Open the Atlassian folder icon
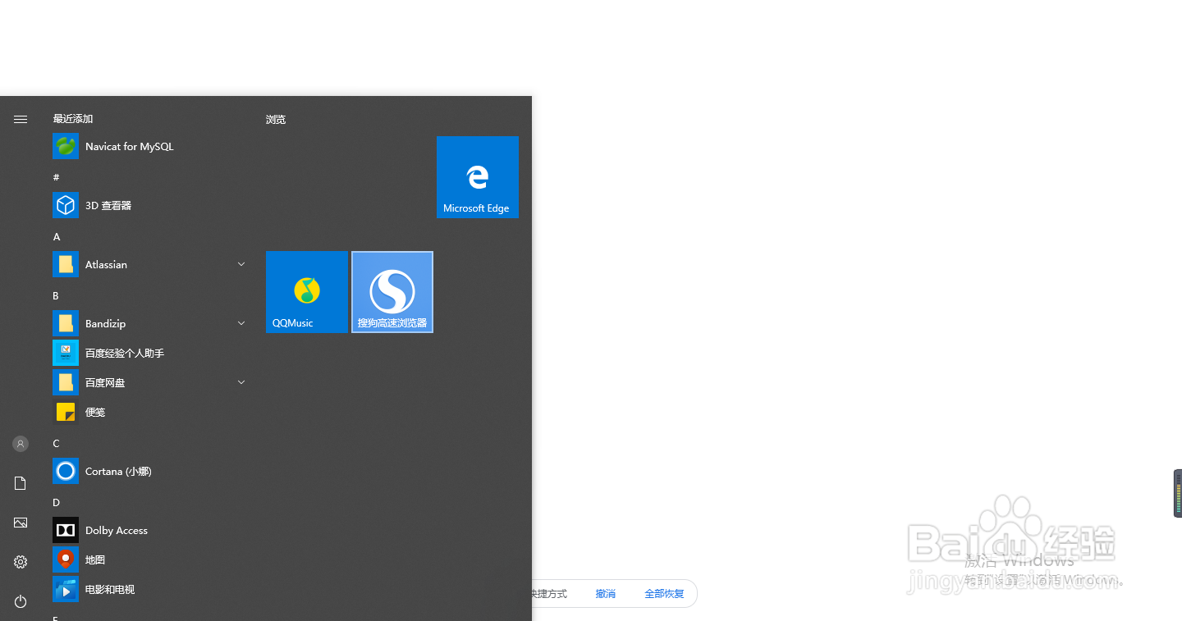Image resolution: width=1182 pixels, height=621 pixels. [x=66, y=264]
